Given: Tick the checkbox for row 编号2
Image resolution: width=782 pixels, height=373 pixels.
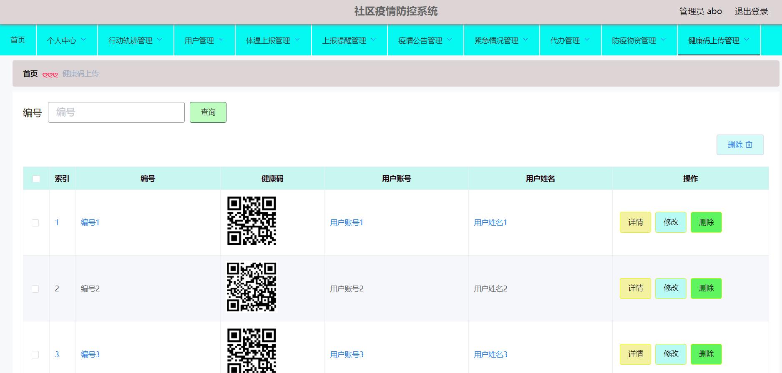Looking at the screenshot, I should point(35,288).
